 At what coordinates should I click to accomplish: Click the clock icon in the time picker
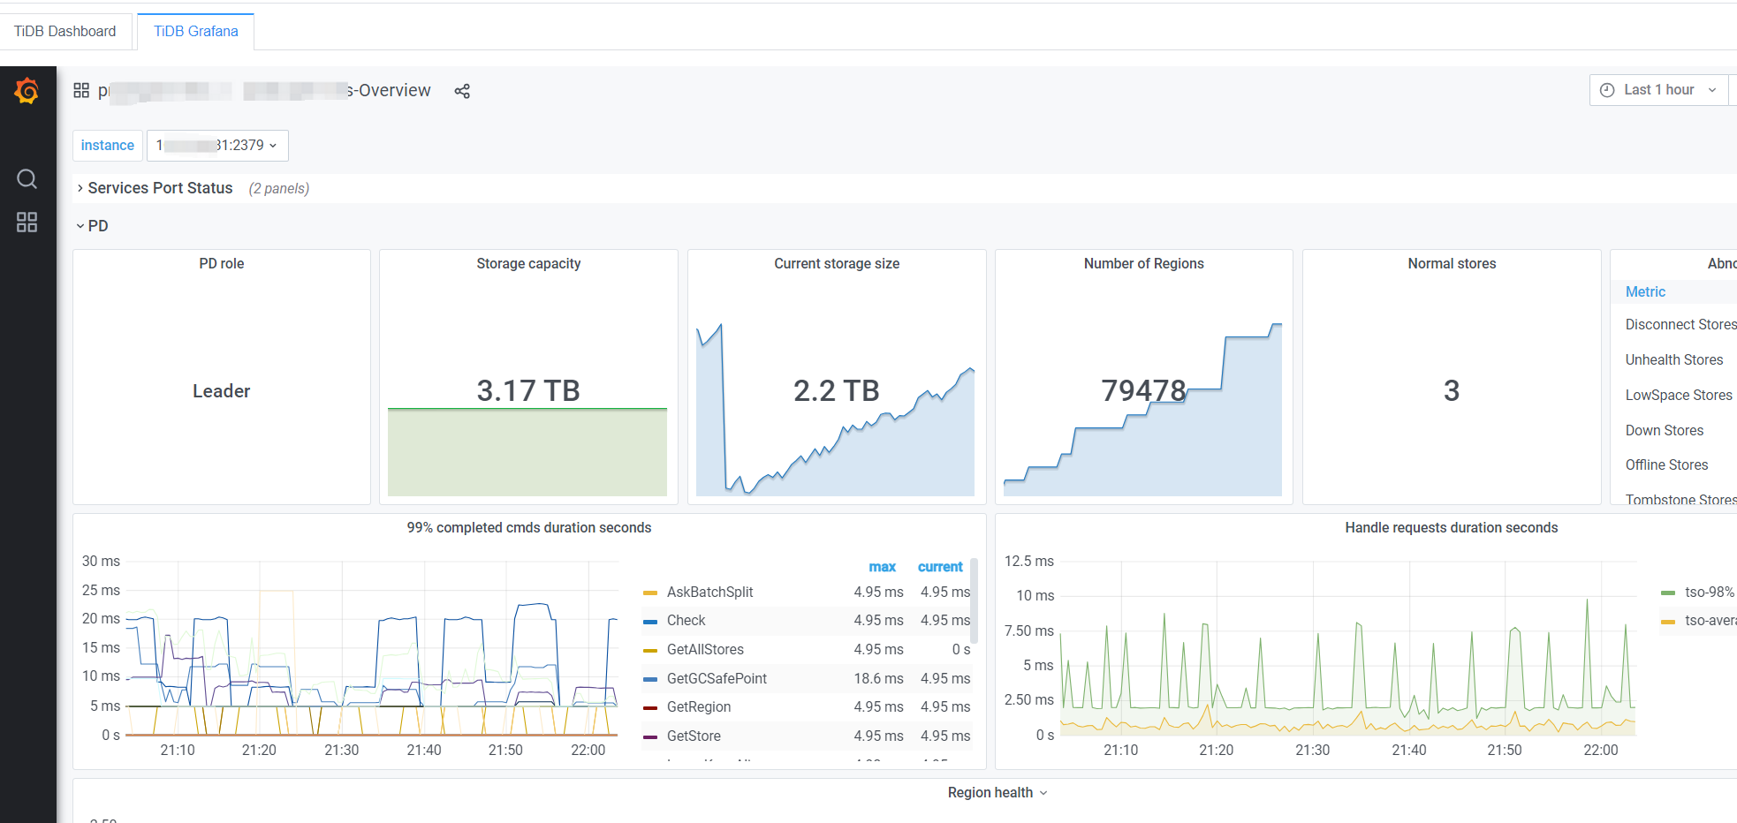pos(1607,90)
